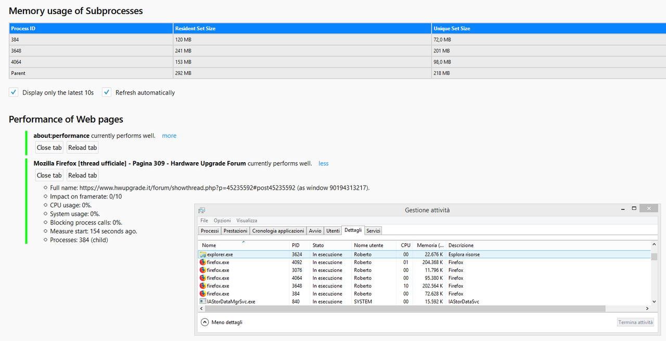Click Unique Set Size table header
Viewport: 666px width, 341px height.
549,29
